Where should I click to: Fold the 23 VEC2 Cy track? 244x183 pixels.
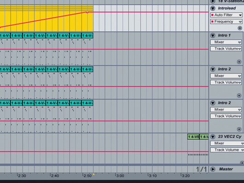(213, 137)
